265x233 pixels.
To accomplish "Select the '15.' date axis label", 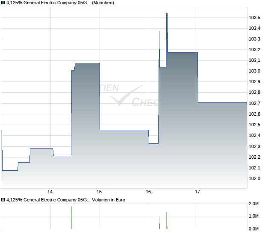I will pos(100,192).
